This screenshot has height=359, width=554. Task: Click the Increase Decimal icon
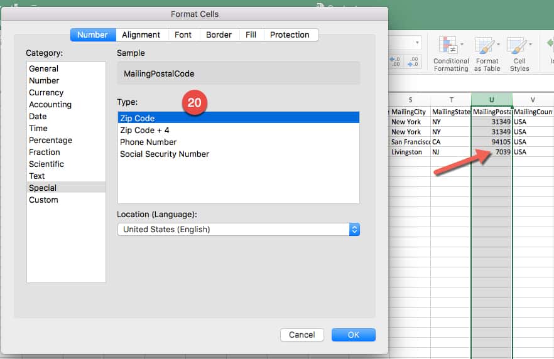tap(396, 61)
